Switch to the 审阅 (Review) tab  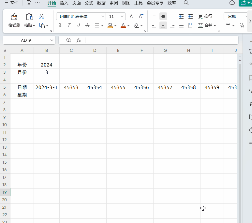[x=114, y=3]
